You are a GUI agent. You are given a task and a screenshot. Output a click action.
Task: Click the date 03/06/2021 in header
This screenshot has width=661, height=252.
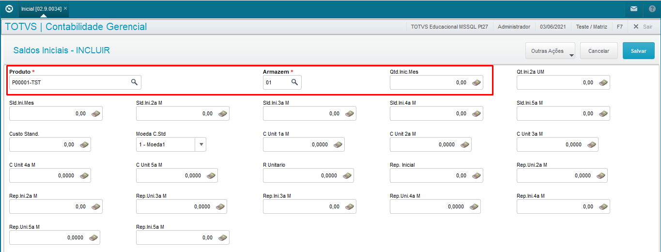[553, 27]
